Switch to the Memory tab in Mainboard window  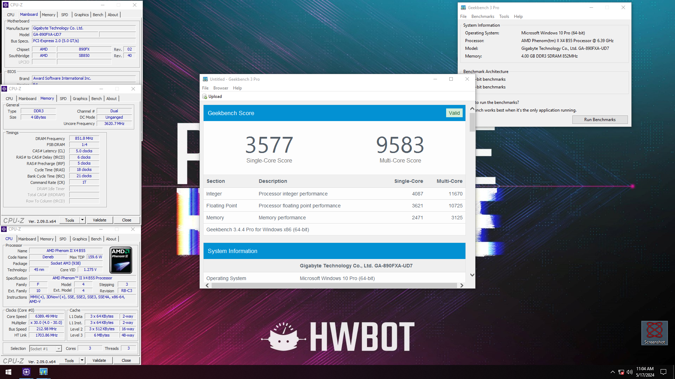[49, 15]
